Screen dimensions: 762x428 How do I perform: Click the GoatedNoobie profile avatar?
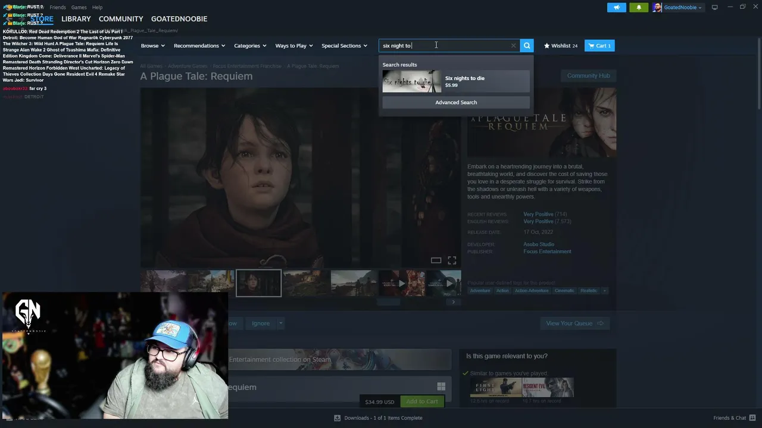[x=657, y=7]
